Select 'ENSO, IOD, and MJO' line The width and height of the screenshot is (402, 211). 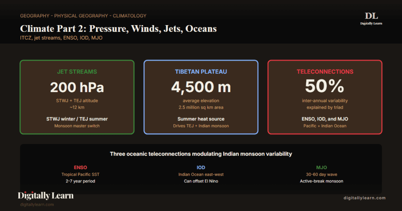(325, 119)
